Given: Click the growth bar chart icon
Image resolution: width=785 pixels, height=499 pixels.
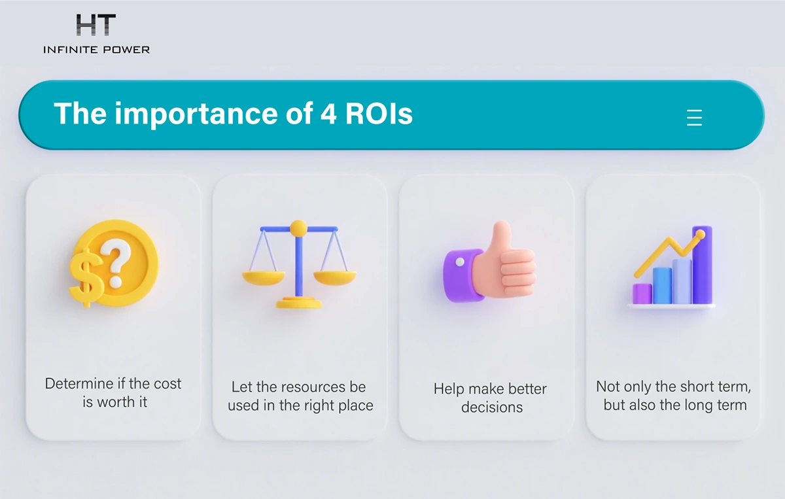Looking at the screenshot, I should coord(672,266).
